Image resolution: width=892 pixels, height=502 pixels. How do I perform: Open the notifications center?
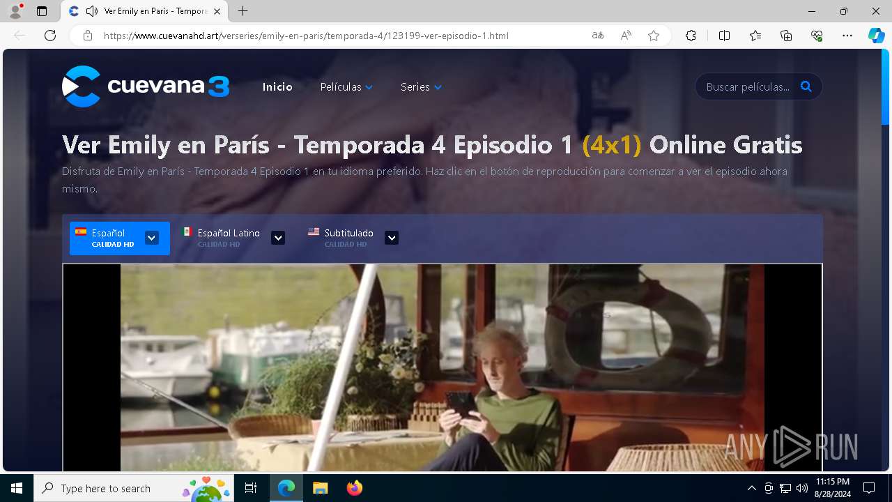[869, 488]
